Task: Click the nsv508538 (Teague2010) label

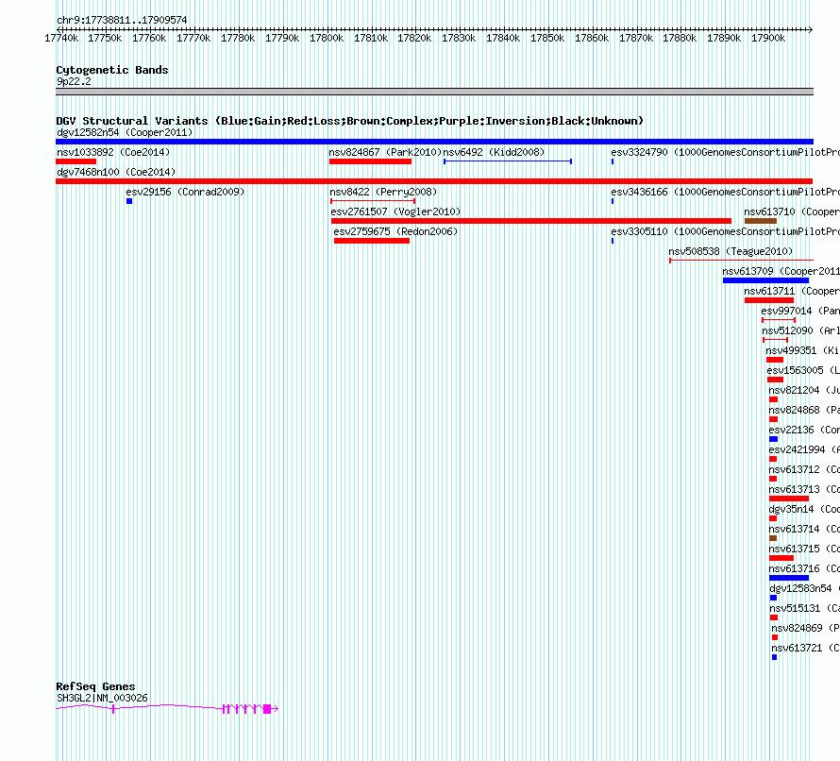Action: tap(731, 251)
